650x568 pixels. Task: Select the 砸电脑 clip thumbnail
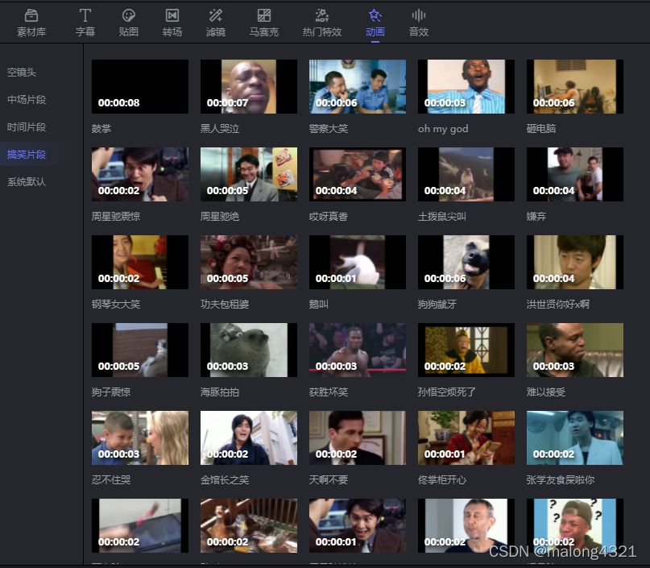coord(575,87)
